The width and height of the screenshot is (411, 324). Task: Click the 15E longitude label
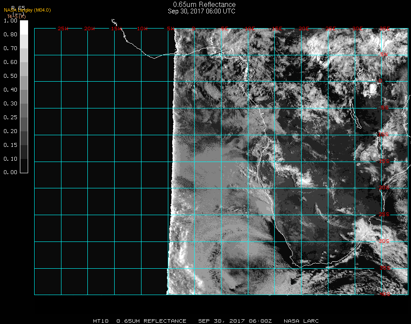click(x=277, y=29)
